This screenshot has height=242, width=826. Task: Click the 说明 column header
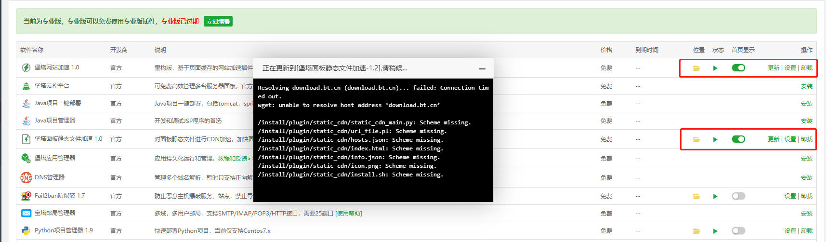(x=160, y=50)
